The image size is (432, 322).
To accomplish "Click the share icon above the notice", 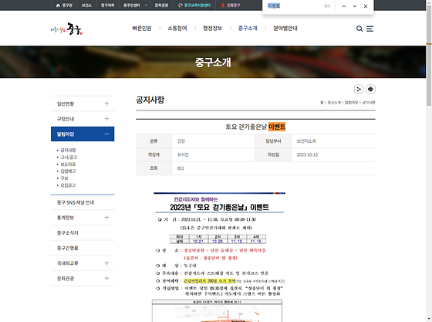I will tap(359, 90).
